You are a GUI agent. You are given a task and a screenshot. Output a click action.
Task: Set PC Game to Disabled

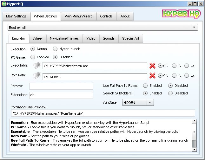[55, 57]
